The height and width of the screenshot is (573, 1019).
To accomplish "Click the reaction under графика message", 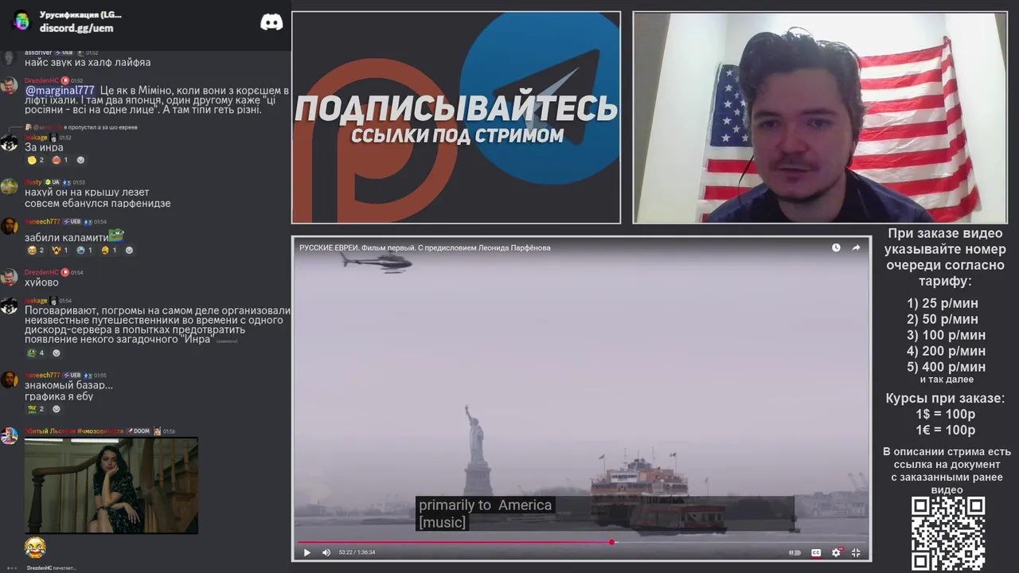I will (x=36, y=409).
